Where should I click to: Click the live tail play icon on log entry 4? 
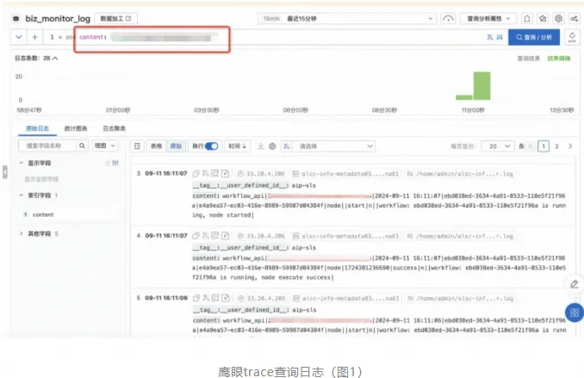click(225, 236)
